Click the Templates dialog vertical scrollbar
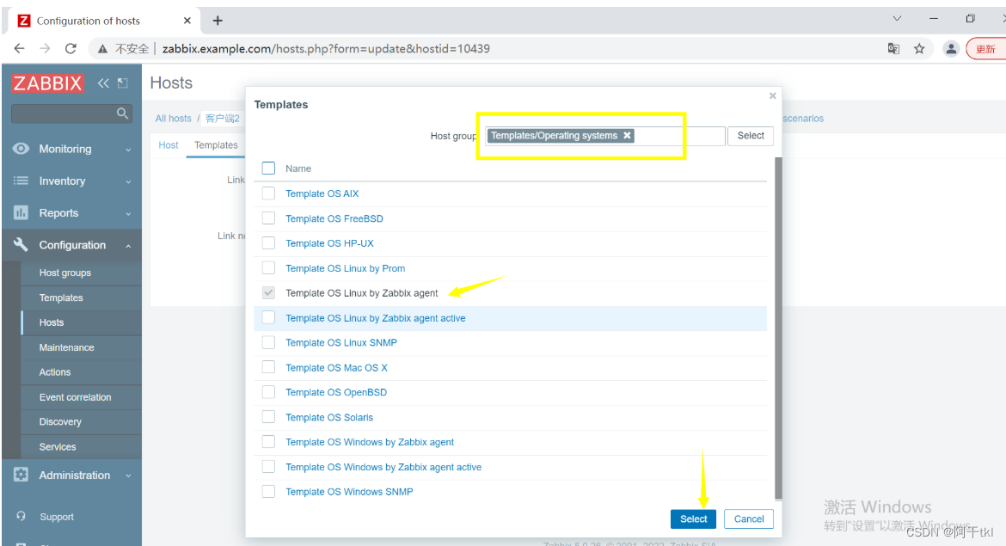The width and height of the screenshot is (1006, 546). coord(778,328)
